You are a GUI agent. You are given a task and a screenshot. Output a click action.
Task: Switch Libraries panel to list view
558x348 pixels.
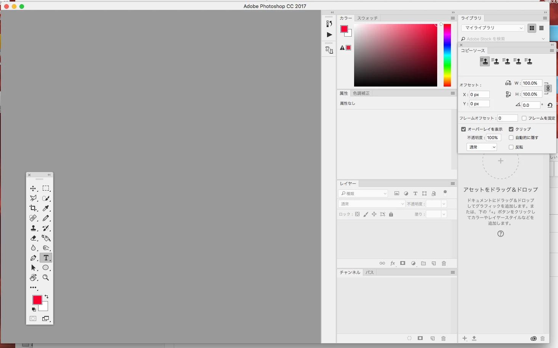tap(541, 28)
